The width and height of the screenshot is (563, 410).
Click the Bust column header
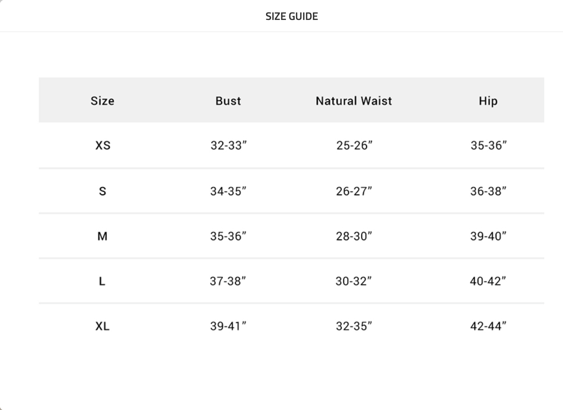click(228, 101)
